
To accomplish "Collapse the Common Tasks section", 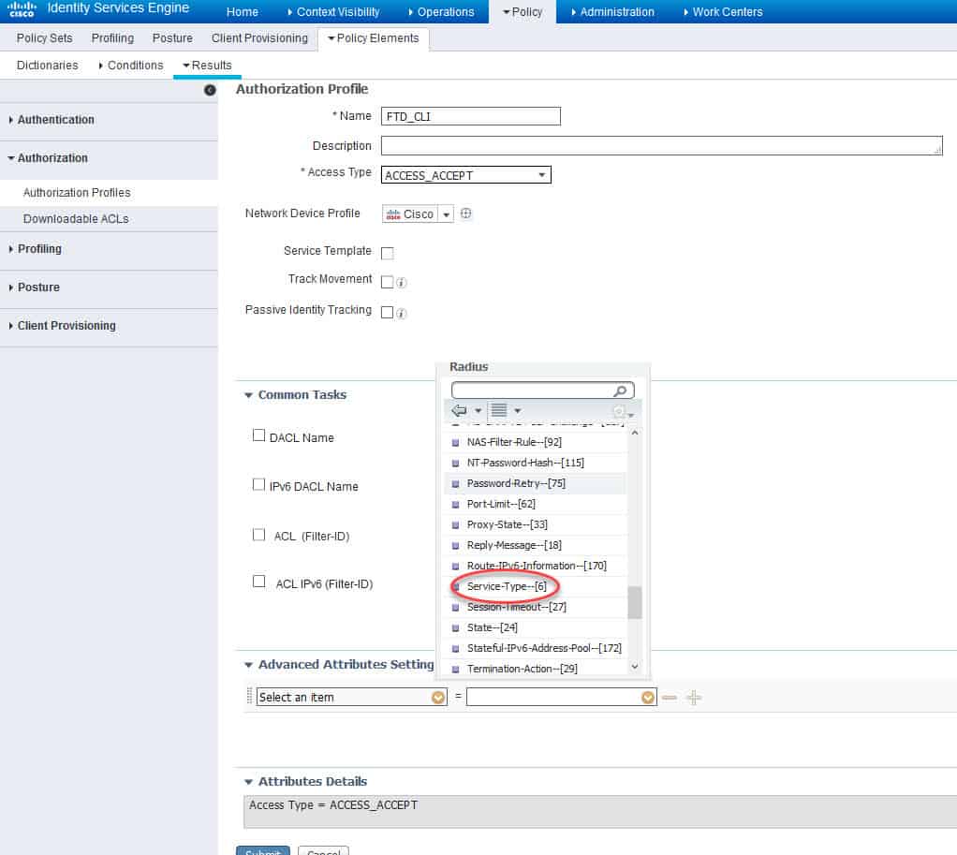I will coord(248,395).
